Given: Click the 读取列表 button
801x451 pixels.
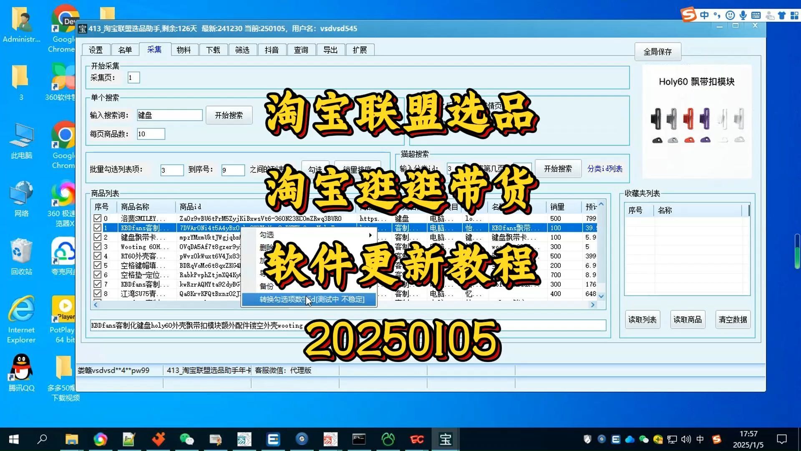Looking at the screenshot, I should pos(642,319).
